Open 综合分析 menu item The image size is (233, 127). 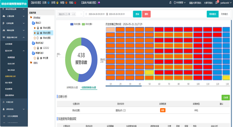[11, 64]
